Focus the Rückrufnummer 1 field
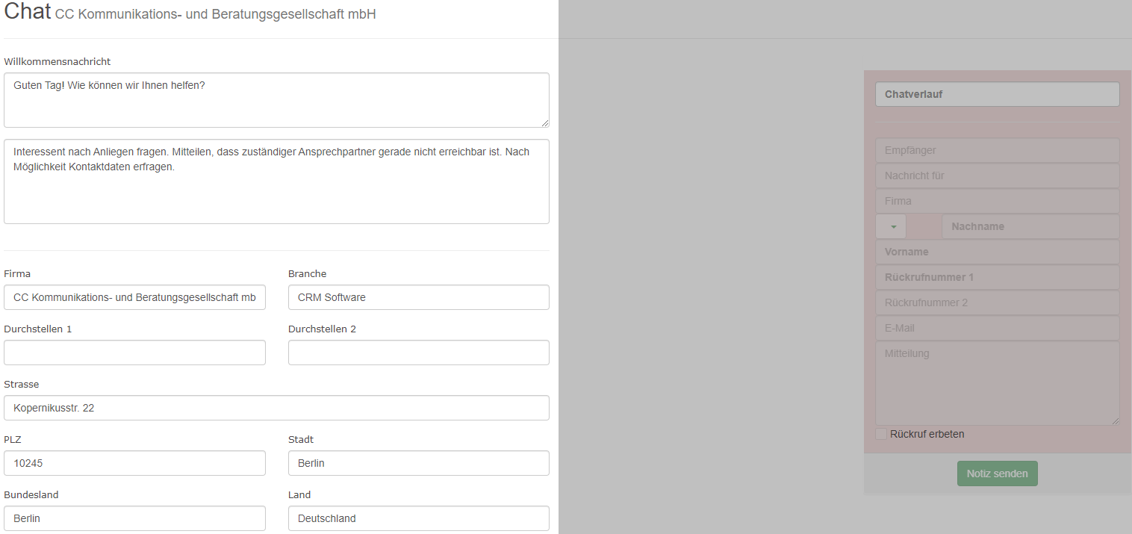The image size is (1132, 534). (x=997, y=277)
